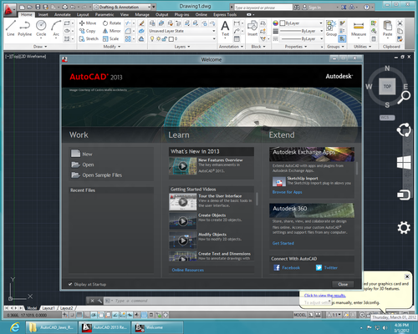Viewport: 418px width, 334px height.
Task: Click the Twitter icon link
Action: pyautogui.click(x=319, y=267)
